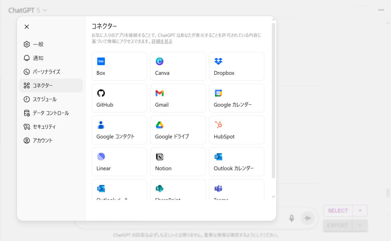
Task: Click the Dropbox connector icon
Action: coord(218,61)
